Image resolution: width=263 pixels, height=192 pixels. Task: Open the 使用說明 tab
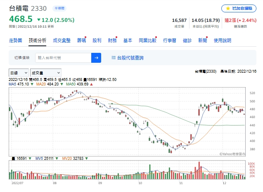[223, 40]
